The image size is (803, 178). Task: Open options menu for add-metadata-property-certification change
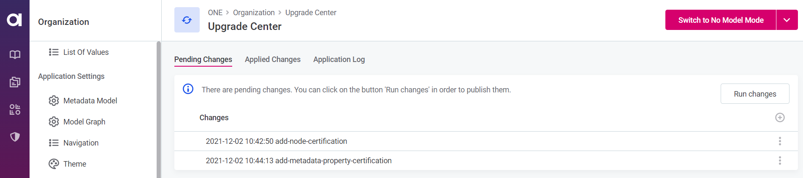coord(780,161)
